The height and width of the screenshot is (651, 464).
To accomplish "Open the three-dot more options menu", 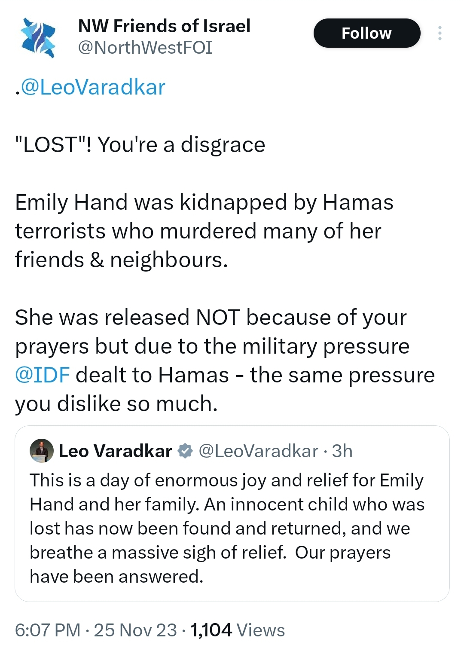I will pos(440,33).
